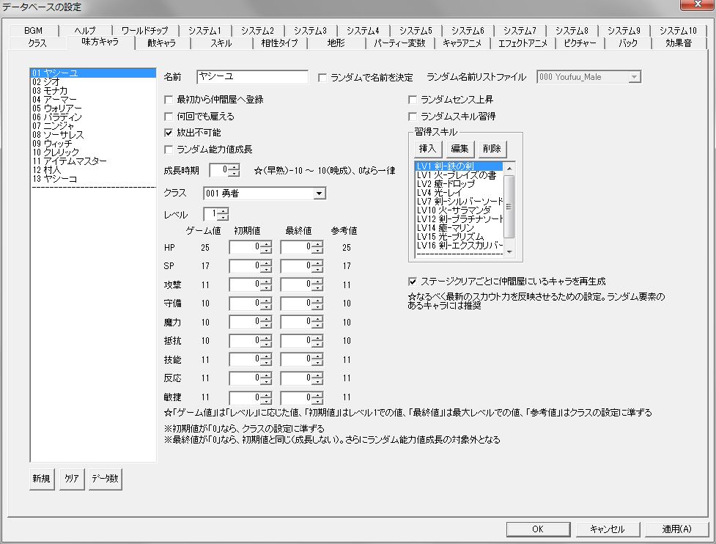This screenshot has height=544, width=716.
Task: Click the 挿入 skill button
Action: pos(427,148)
